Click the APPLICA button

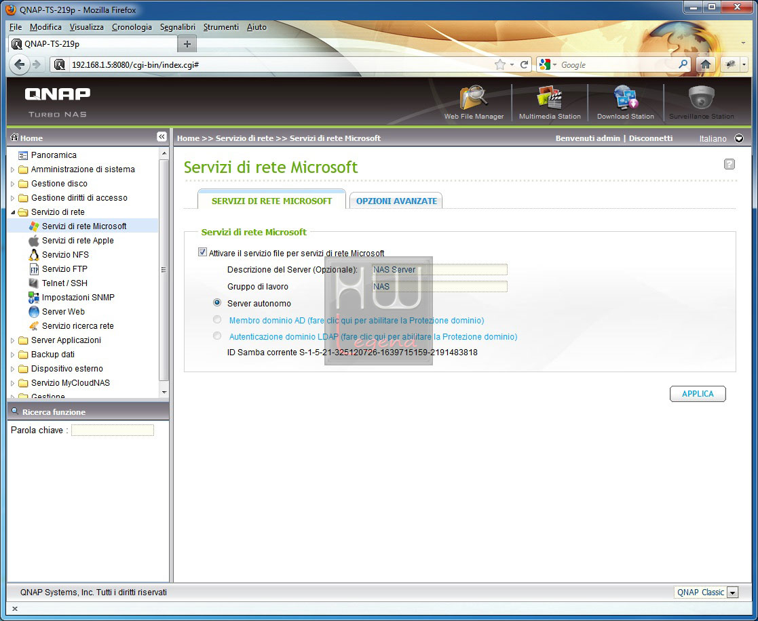coord(698,394)
